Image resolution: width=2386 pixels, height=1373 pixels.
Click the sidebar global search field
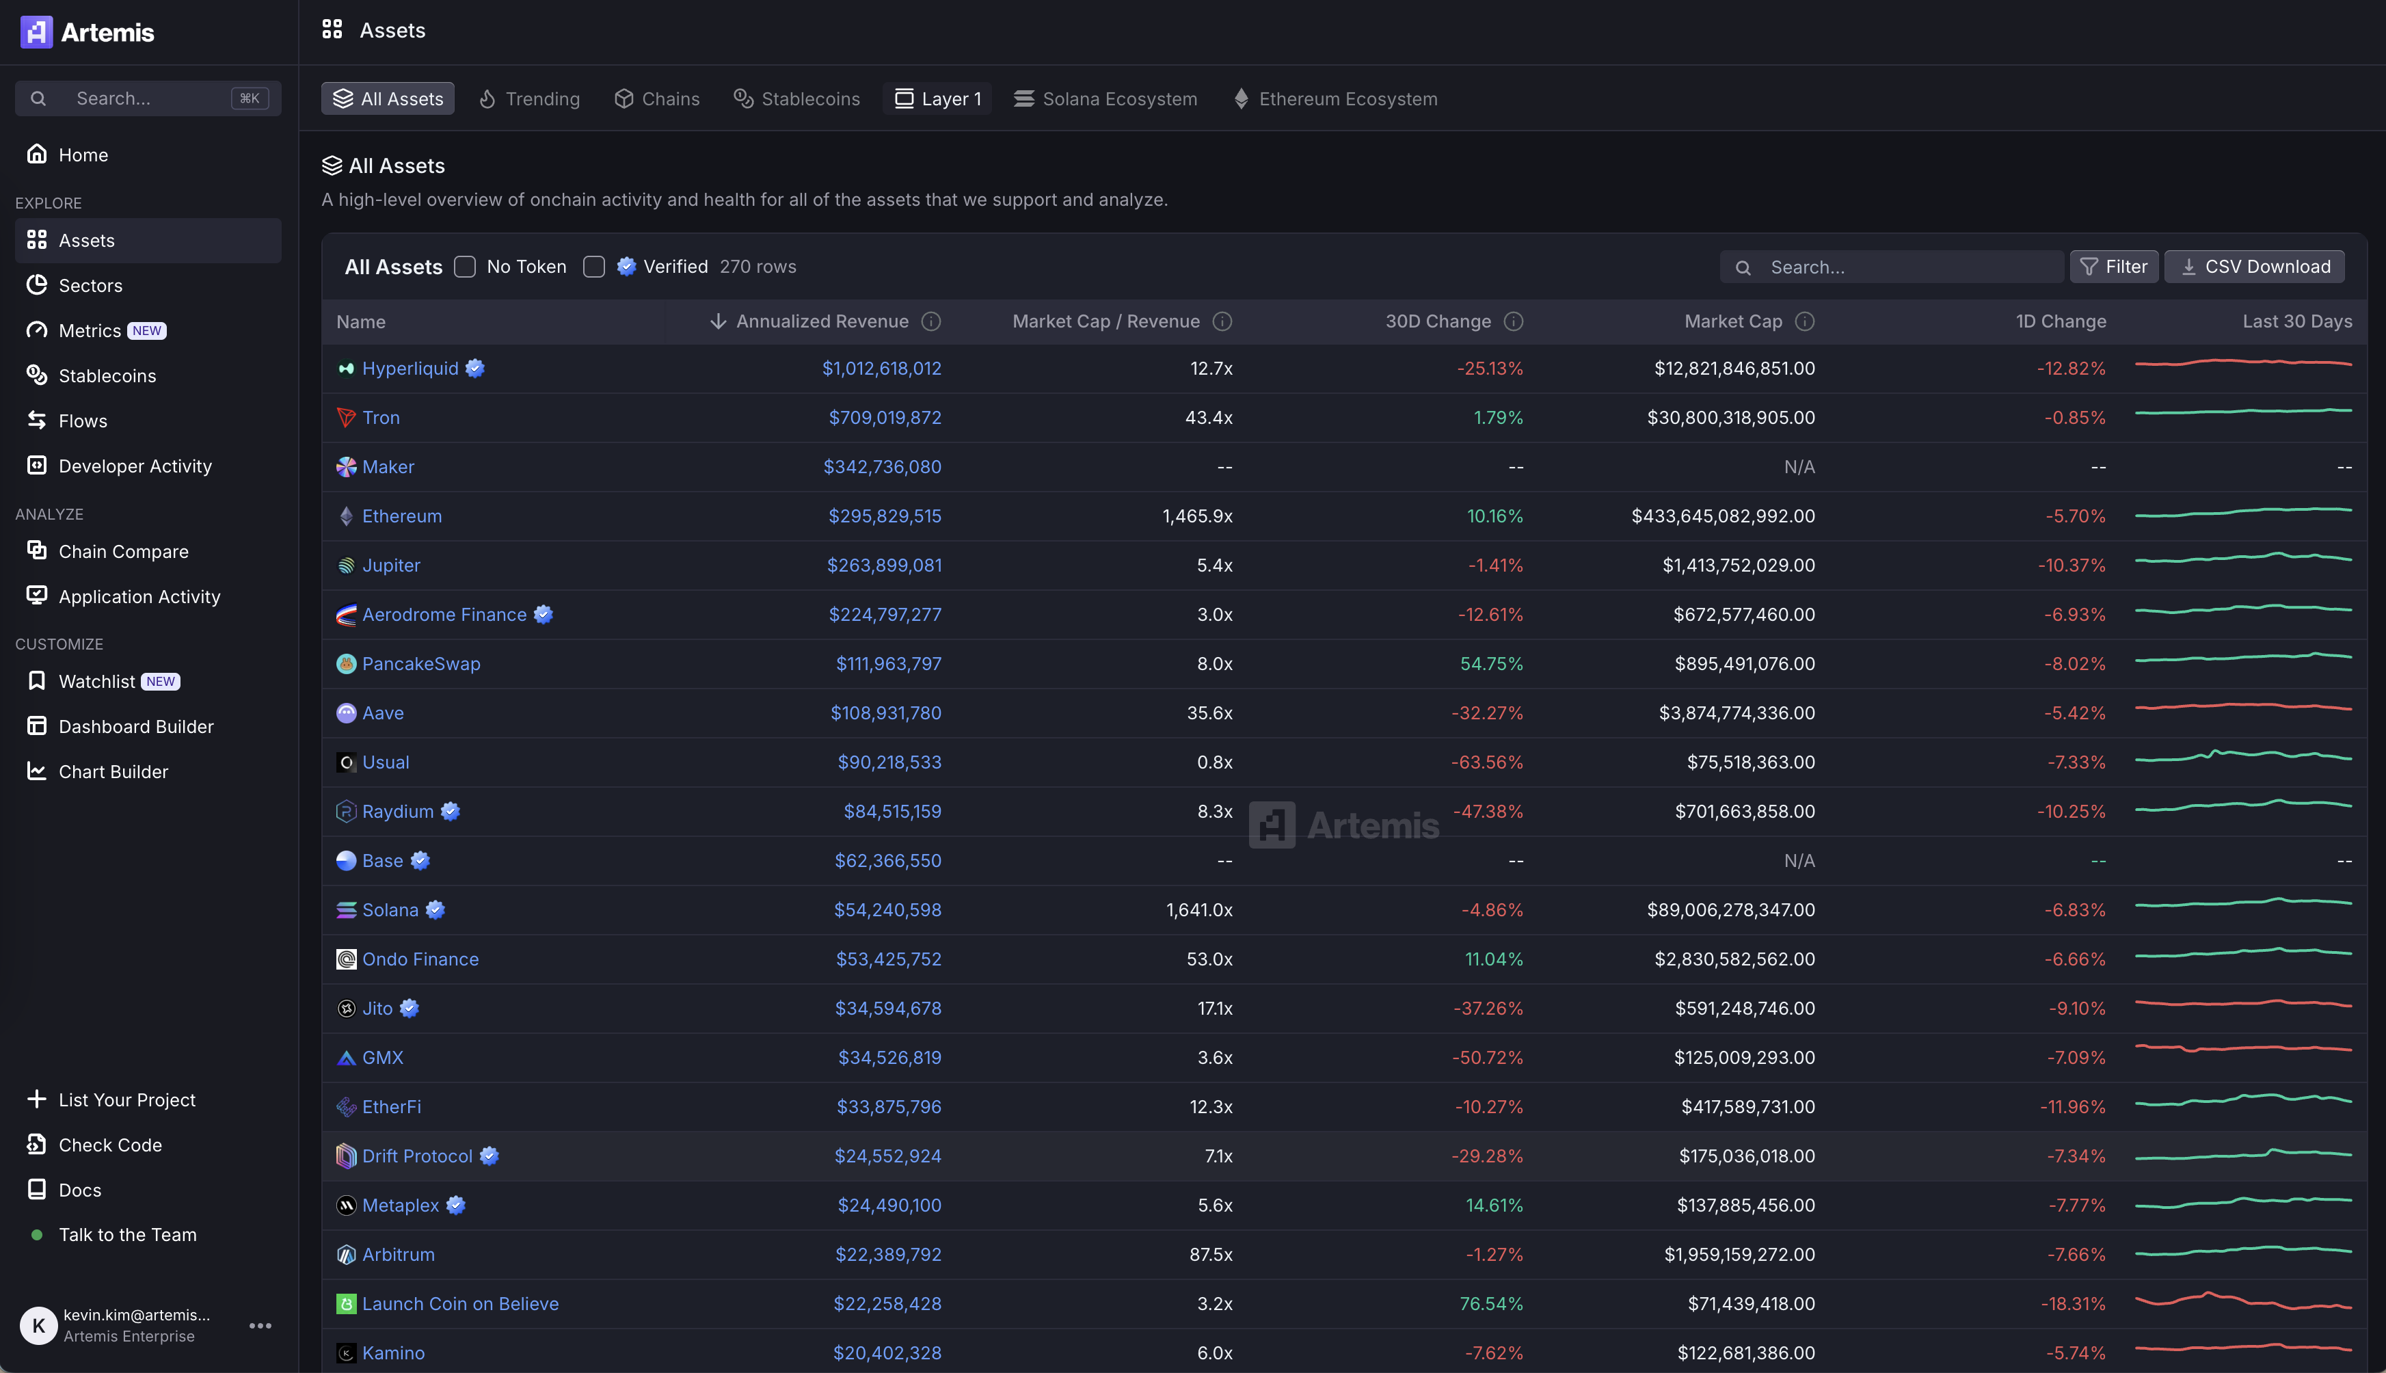pos(148,98)
